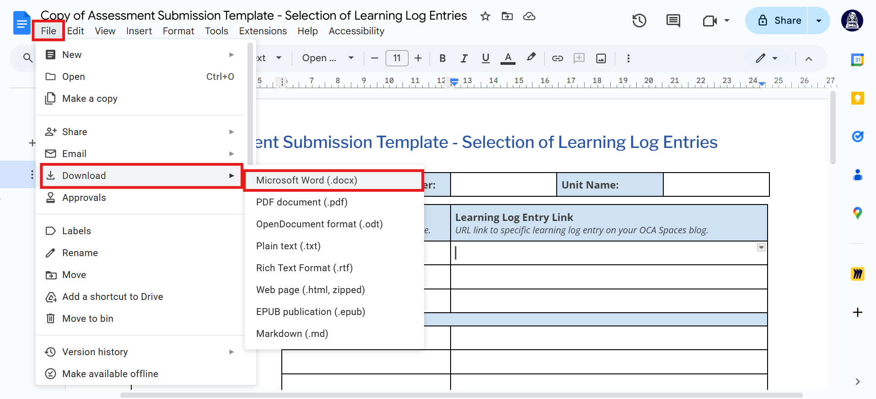This screenshot has width=876, height=399.
Task: Collapse side panel with bottom arrow
Action: point(858,382)
